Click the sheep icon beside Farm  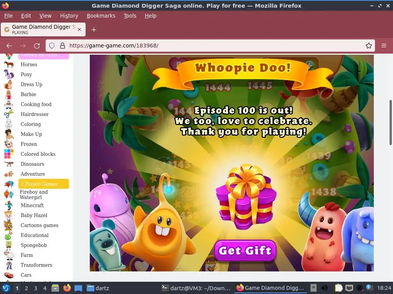[x=8, y=255]
